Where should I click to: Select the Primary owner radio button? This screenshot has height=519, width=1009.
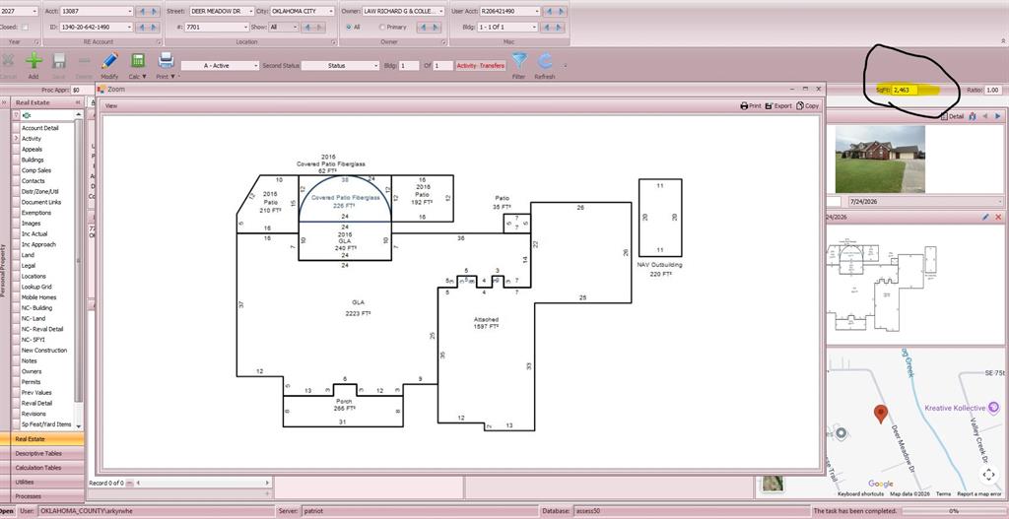(x=382, y=27)
